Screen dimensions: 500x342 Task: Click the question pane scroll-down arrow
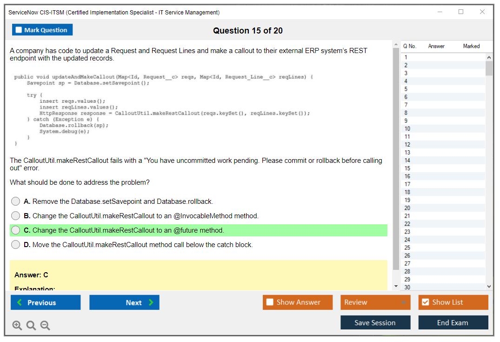coord(396,286)
